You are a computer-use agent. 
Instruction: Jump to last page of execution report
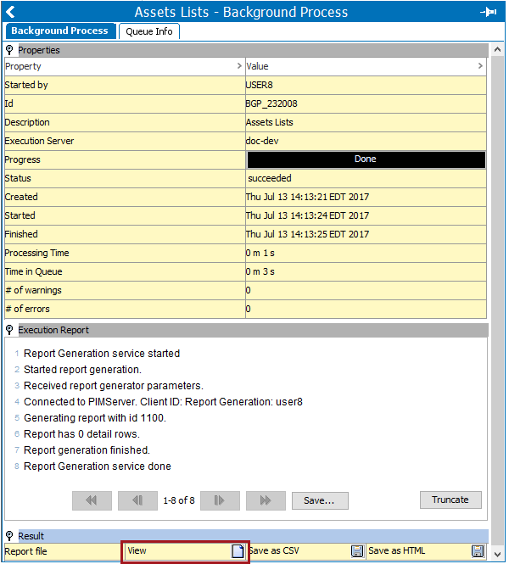[265, 500]
